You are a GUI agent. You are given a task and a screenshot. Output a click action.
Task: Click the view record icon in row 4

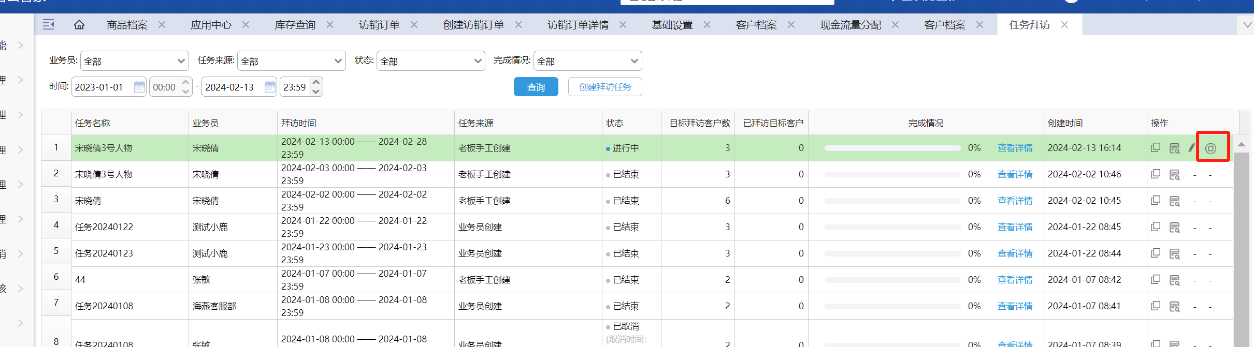click(x=1174, y=227)
